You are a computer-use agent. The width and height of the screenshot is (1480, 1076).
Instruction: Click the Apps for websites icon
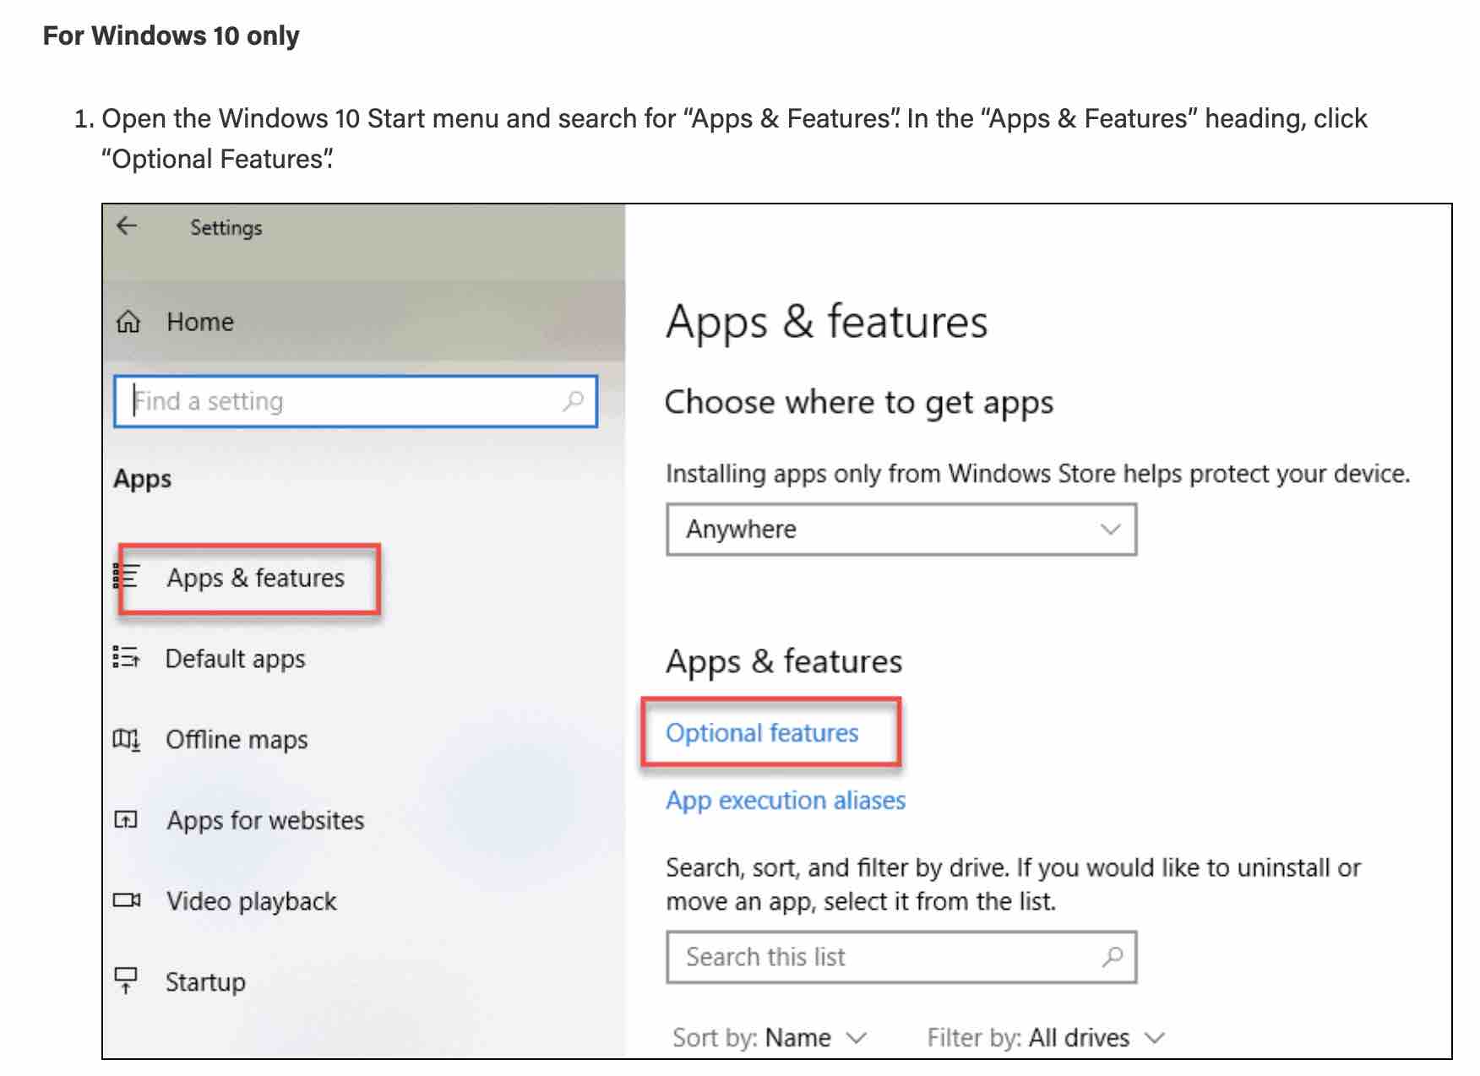coord(127,819)
